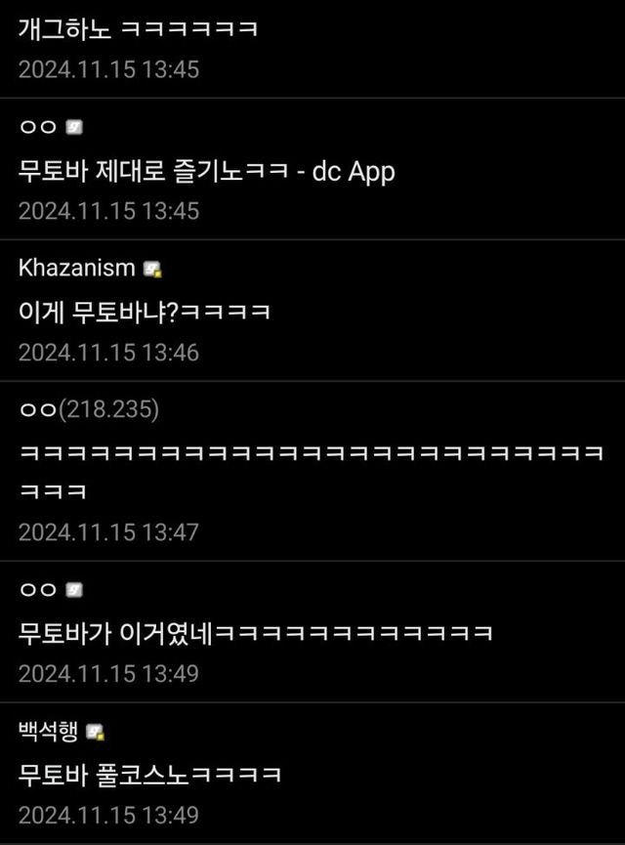The width and height of the screenshot is (625, 845).
Task: Tap the comment 이게 무토바냐?ㅋㅋㅋㅋ
Action: (x=144, y=312)
